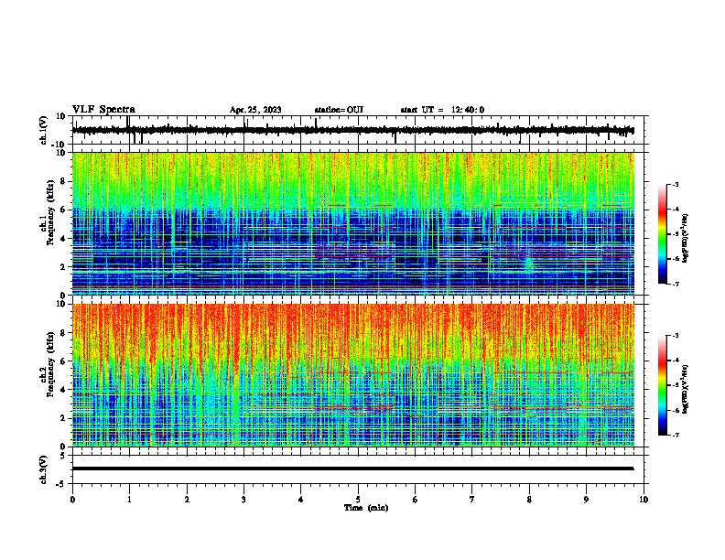Click the "VLF Spectra" plot title
The image size is (725, 560).
point(103,110)
